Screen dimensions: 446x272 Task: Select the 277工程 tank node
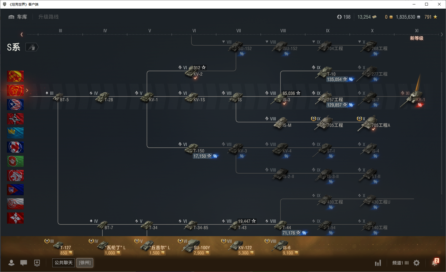[373, 74]
